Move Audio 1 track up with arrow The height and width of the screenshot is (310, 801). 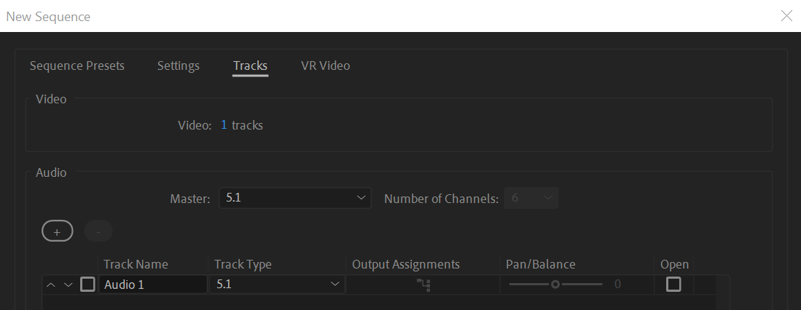tap(50, 285)
